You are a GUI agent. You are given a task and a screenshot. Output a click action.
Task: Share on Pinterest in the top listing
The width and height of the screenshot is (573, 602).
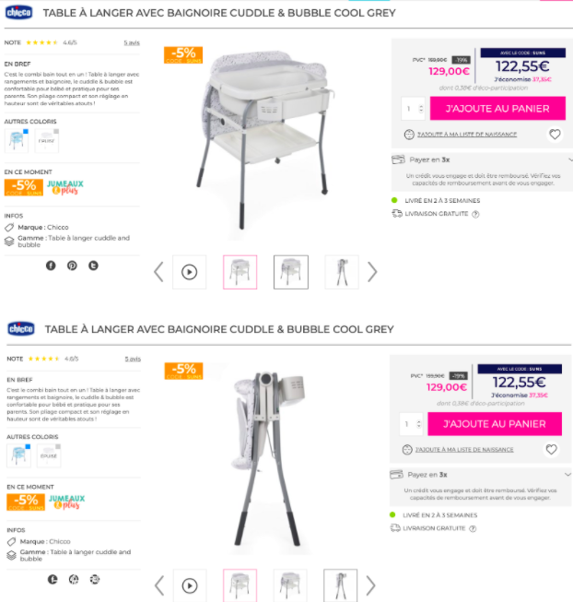(72, 266)
